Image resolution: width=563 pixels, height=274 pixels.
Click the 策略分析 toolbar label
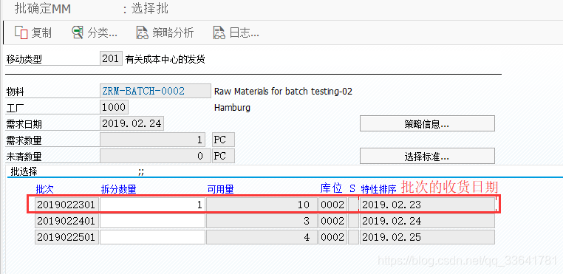[173, 33]
